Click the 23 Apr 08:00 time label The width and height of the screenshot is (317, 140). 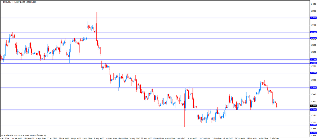pos(52,139)
